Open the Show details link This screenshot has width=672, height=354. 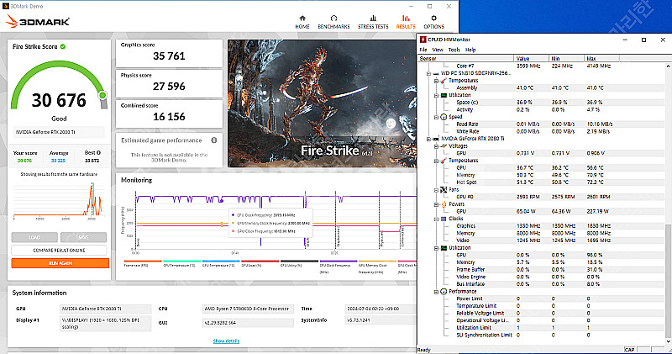[226, 341]
